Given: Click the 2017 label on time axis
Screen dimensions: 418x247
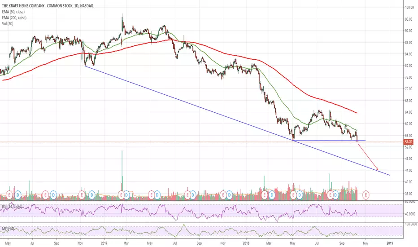Looking at the screenshot, I should 104,243.
